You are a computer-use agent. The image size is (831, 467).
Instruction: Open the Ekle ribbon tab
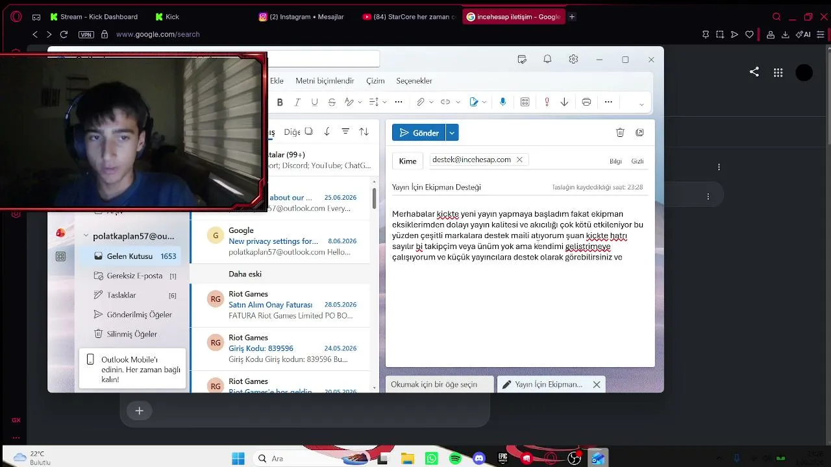click(x=277, y=81)
